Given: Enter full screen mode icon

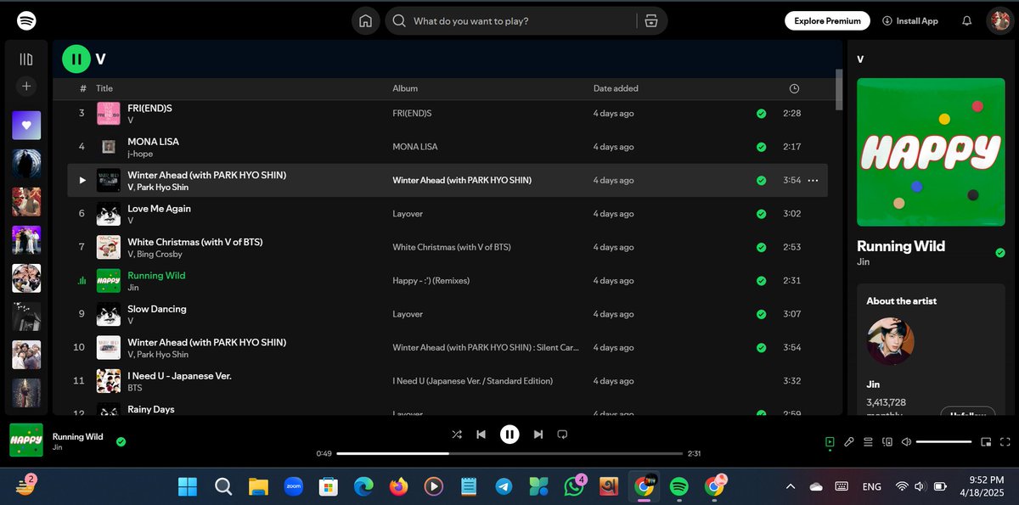Looking at the screenshot, I should (x=1005, y=441).
